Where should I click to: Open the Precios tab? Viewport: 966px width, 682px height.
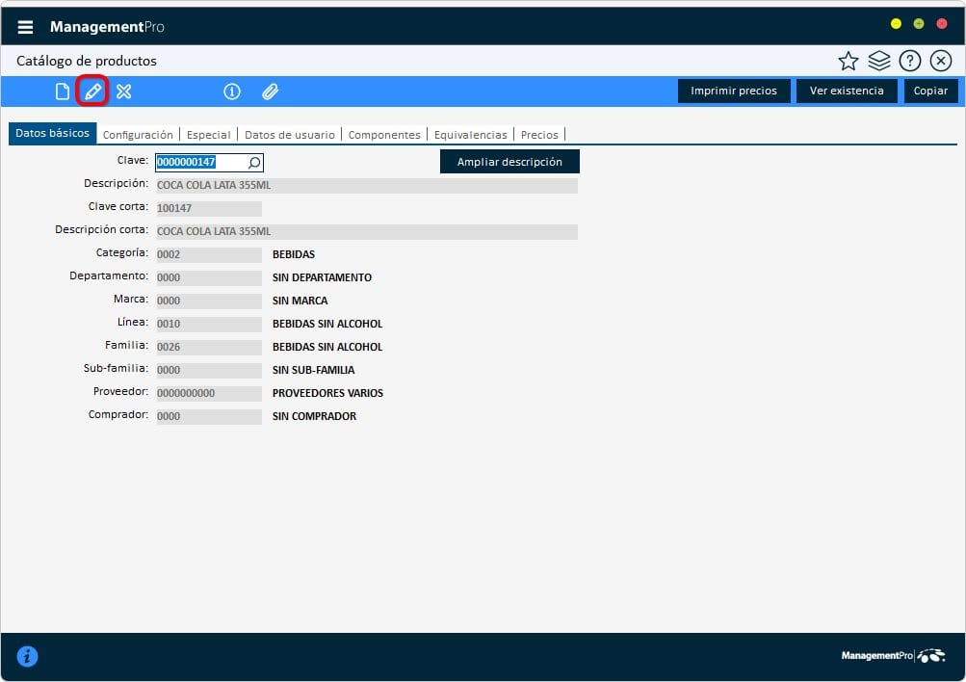coord(539,135)
